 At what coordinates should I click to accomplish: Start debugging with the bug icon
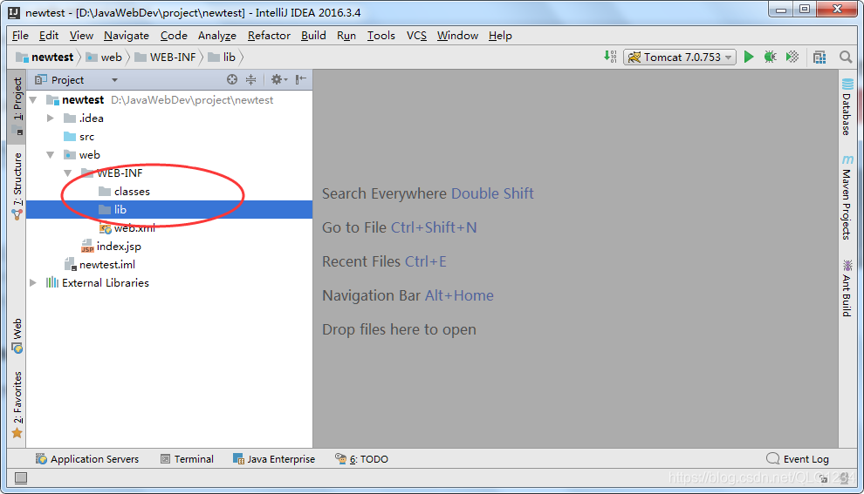click(x=771, y=57)
